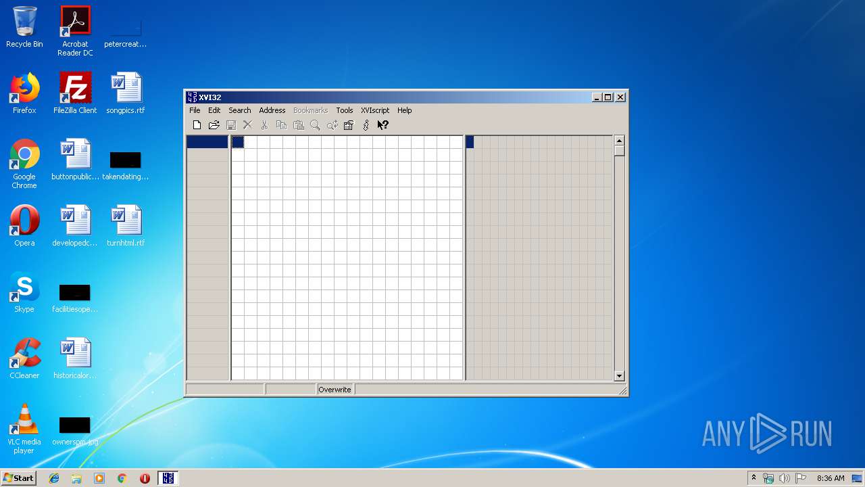
Task: Click the Delete X toolbar icon
Action: [x=247, y=125]
